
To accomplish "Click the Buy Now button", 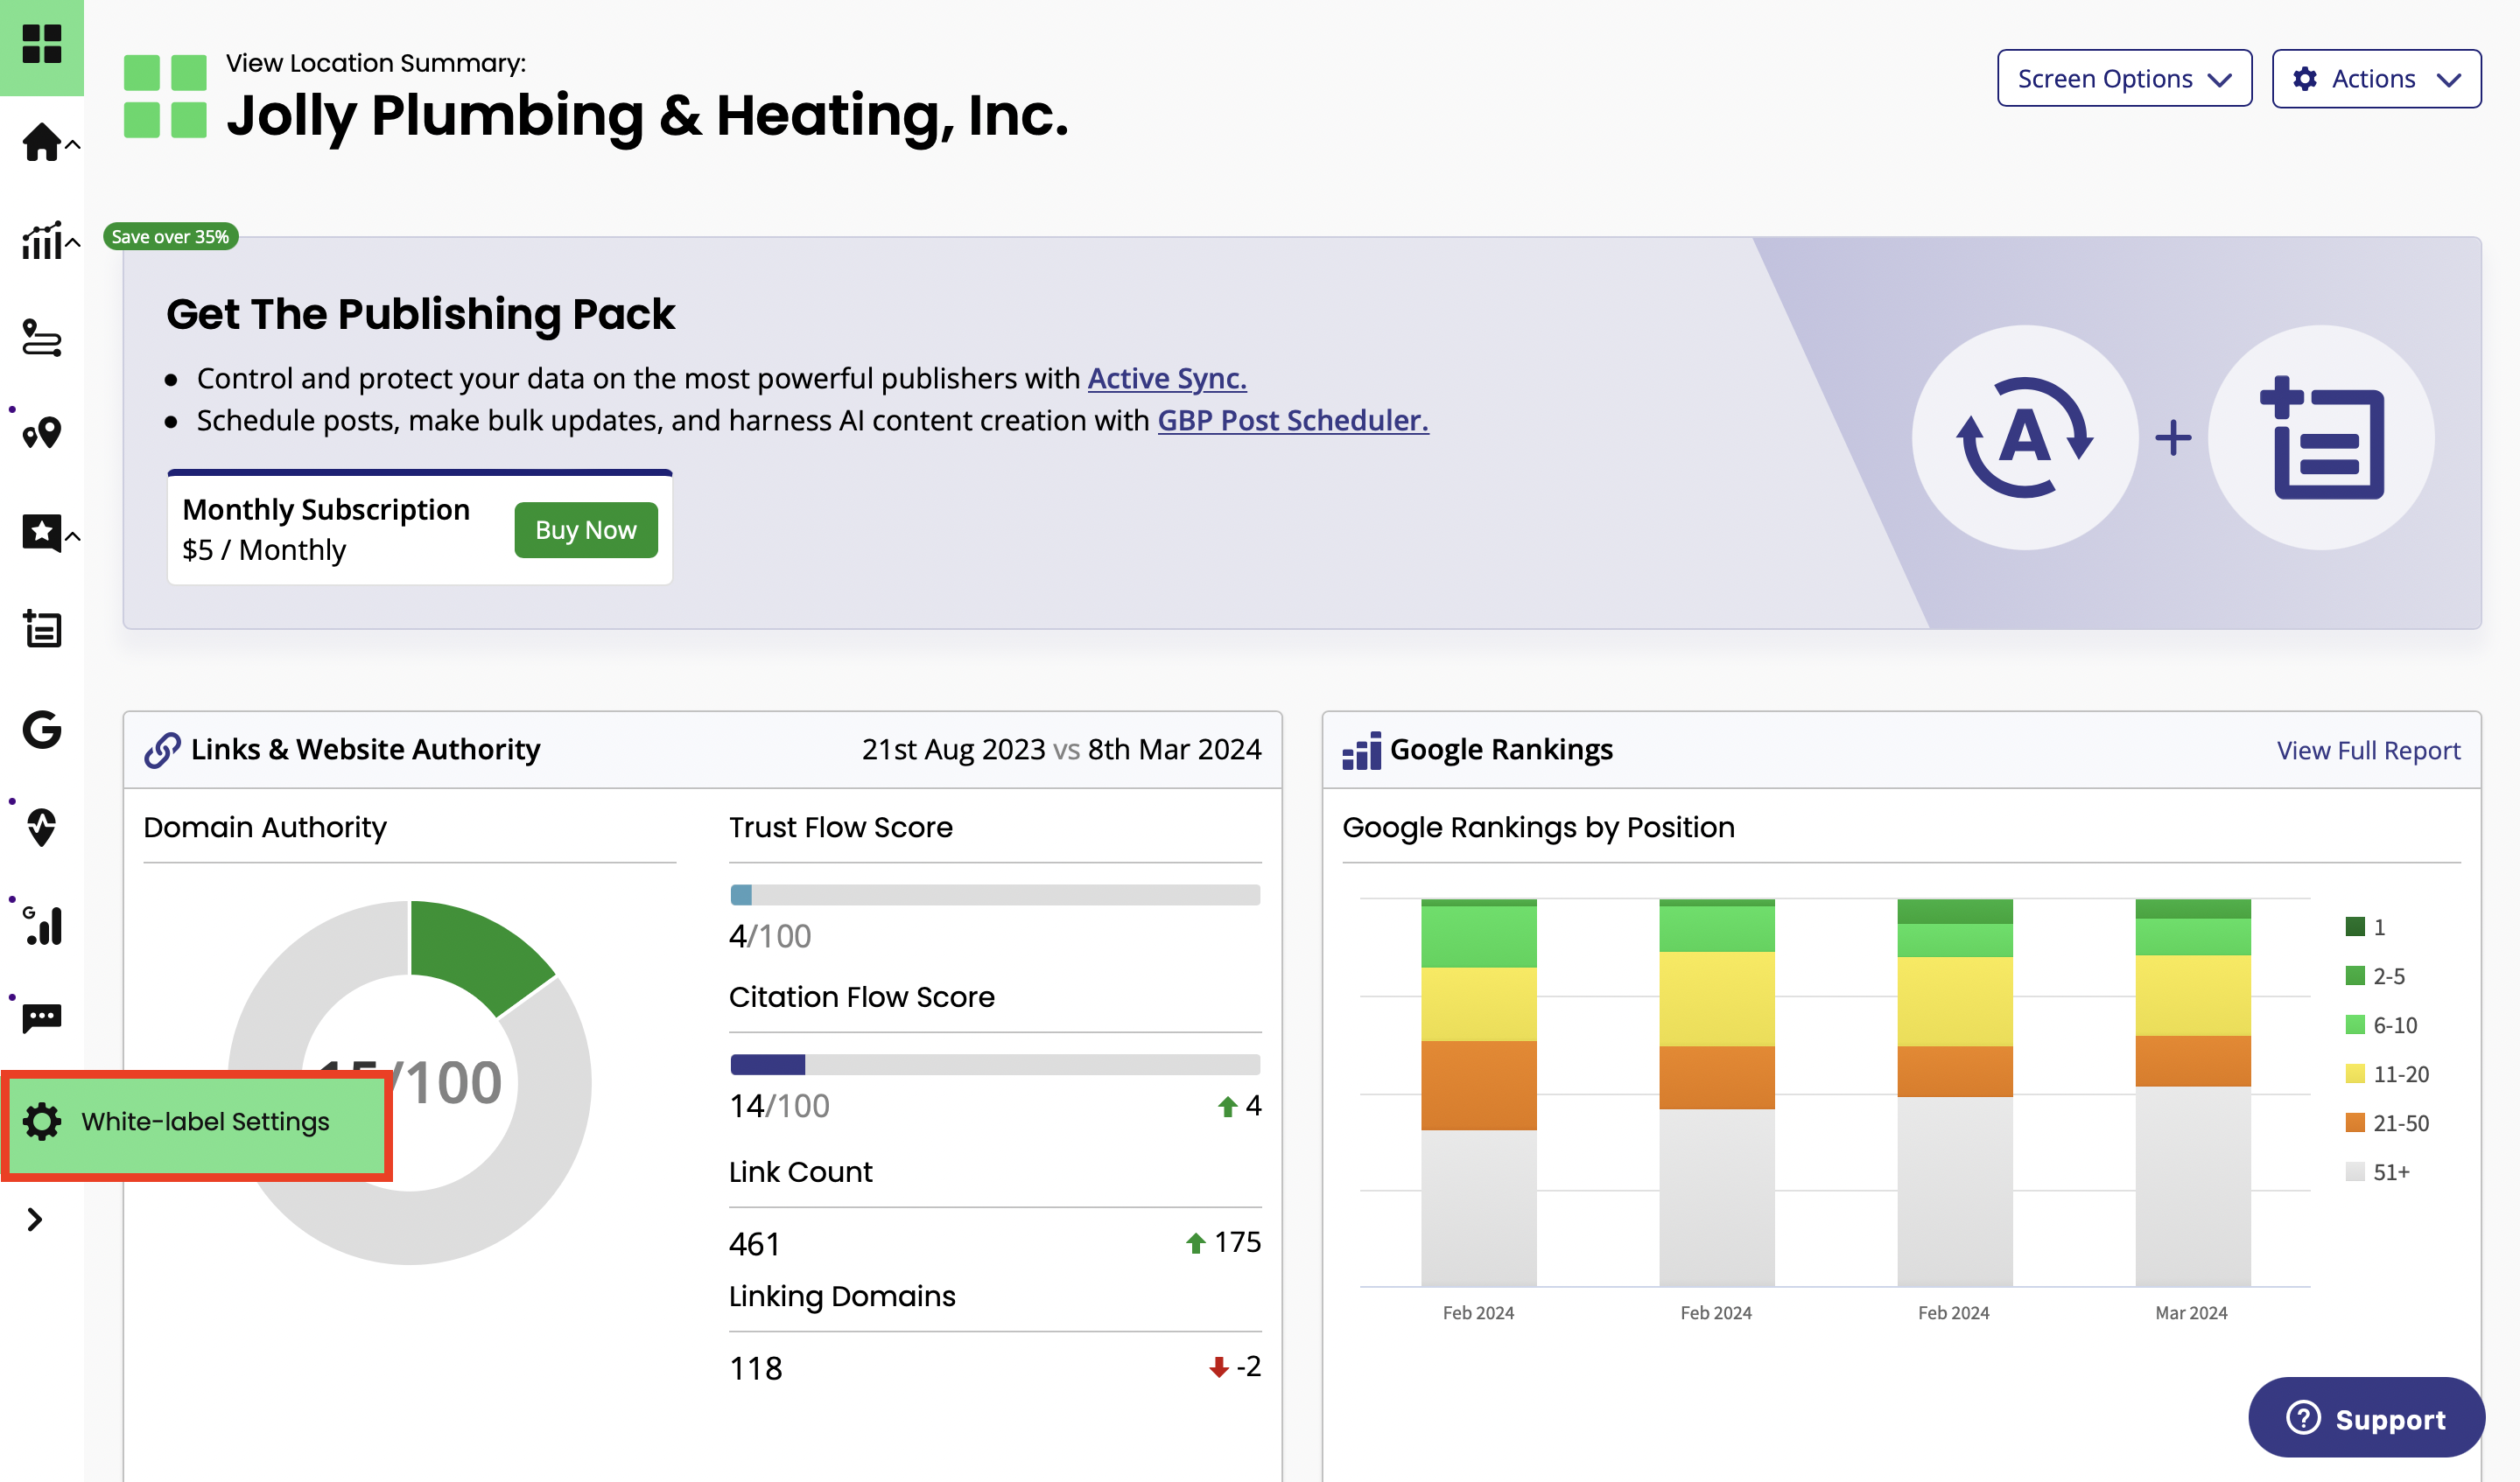I will (585, 529).
